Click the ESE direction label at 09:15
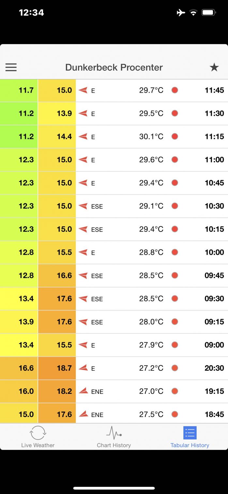 point(97,322)
